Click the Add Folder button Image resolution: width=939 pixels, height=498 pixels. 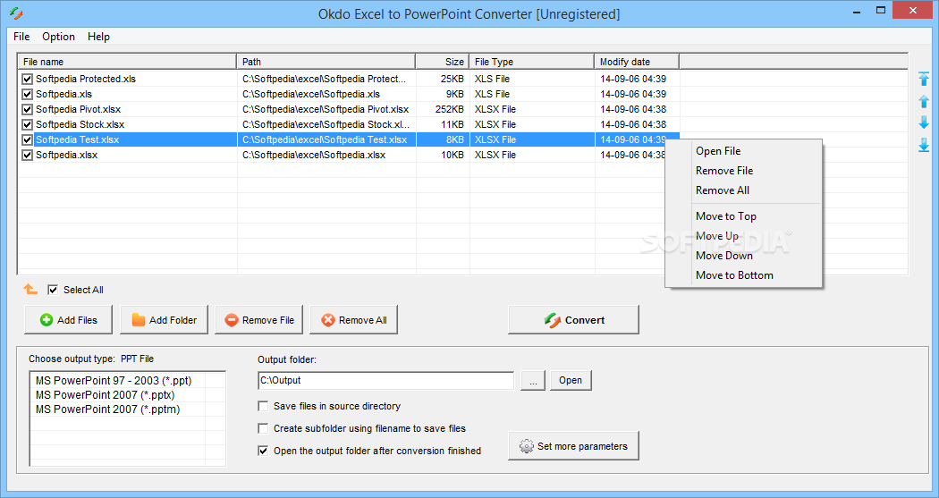(164, 320)
